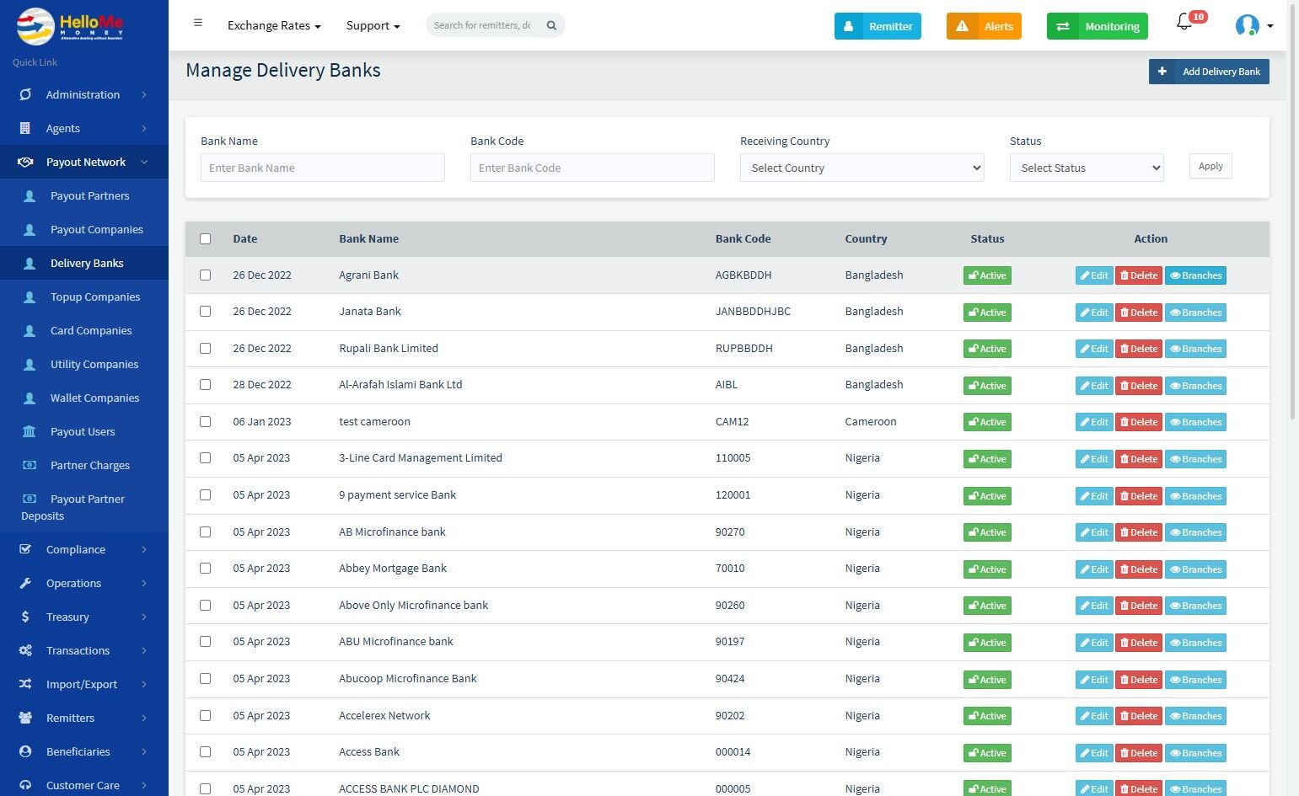Open the Select Status dropdown
The image size is (1299, 796).
1087,168
